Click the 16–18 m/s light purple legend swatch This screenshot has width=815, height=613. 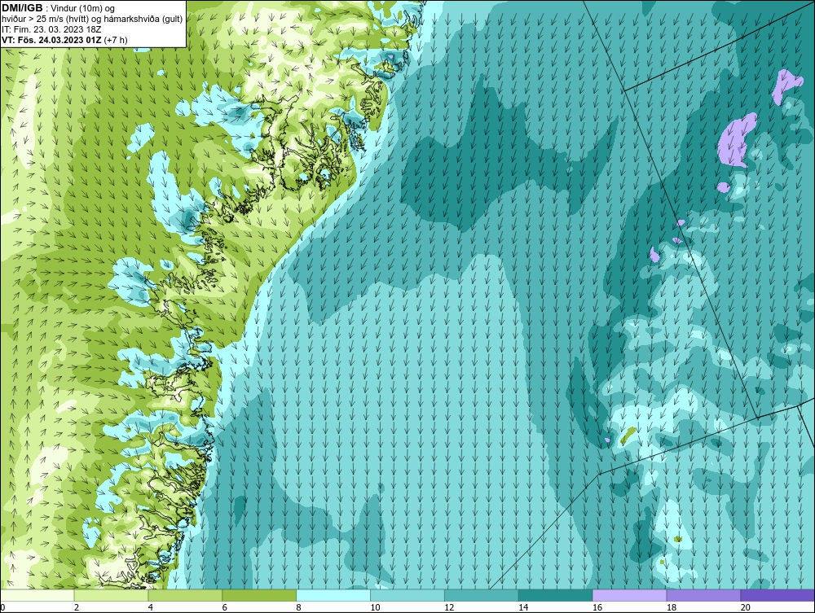[x=629, y=595]
